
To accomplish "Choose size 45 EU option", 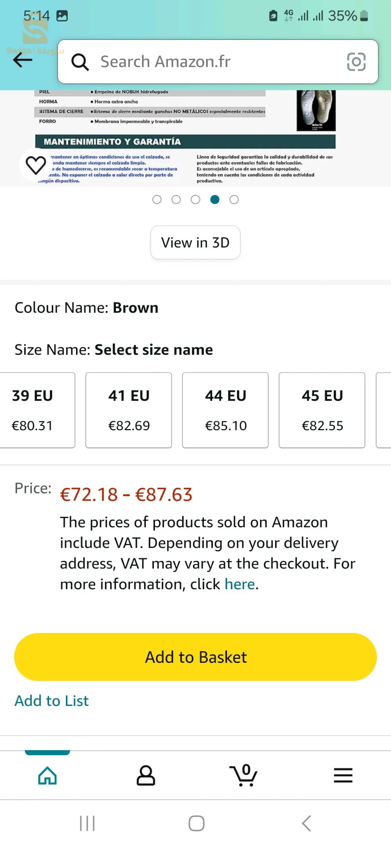I will [322, 410].
